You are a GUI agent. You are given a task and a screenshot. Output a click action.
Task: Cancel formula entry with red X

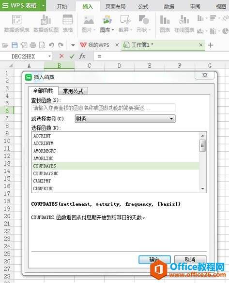(61, 56)
